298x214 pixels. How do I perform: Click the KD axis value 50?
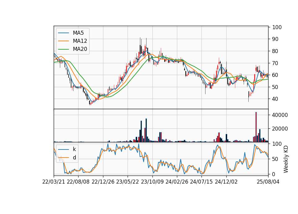[x=275, y=159]
